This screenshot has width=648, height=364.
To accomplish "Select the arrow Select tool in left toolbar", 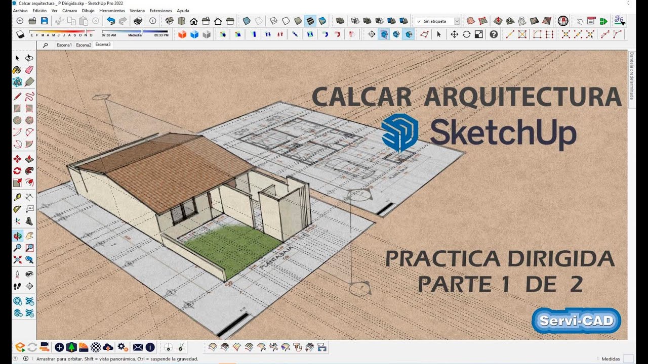I will [x=17, y=58].
